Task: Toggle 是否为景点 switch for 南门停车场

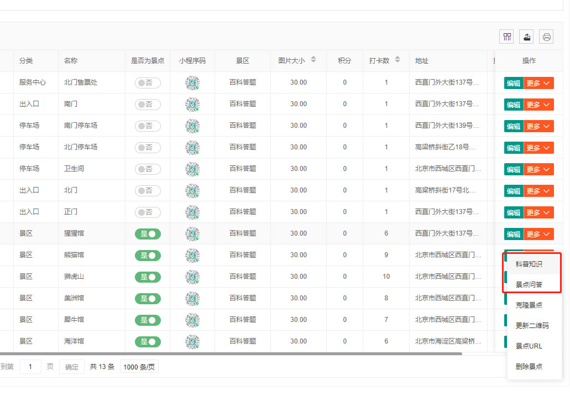Action: pyautogui.click(x=148, y=126)
